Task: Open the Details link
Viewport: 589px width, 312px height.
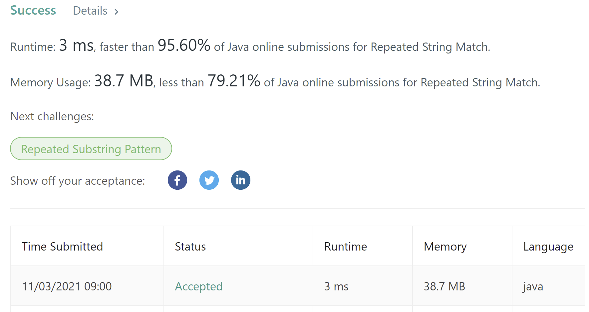Action: pyautogui.click(x=90, y=11)
